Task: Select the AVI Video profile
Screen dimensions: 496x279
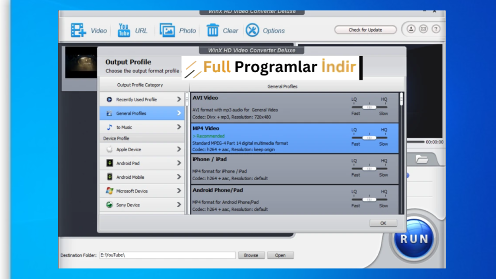Action: (294, 108)
